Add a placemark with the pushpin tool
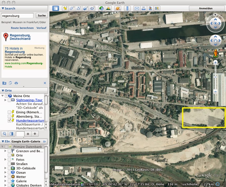The width and height of the screenshot is (226, 187). [65, 8]
